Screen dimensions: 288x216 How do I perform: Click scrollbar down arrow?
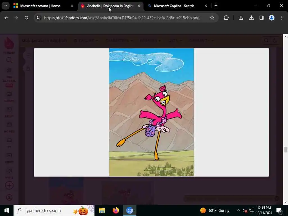point(285,202)
